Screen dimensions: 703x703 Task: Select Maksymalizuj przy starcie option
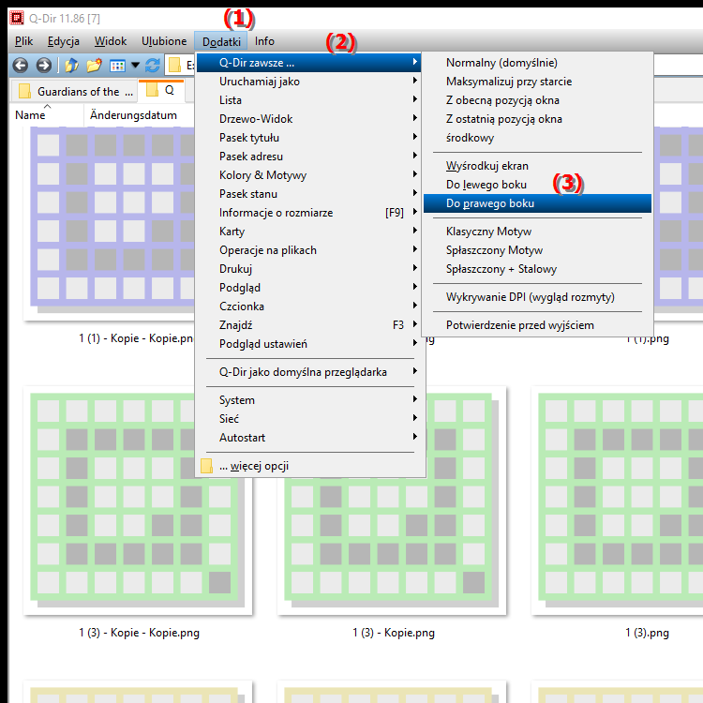click(537, 82)
